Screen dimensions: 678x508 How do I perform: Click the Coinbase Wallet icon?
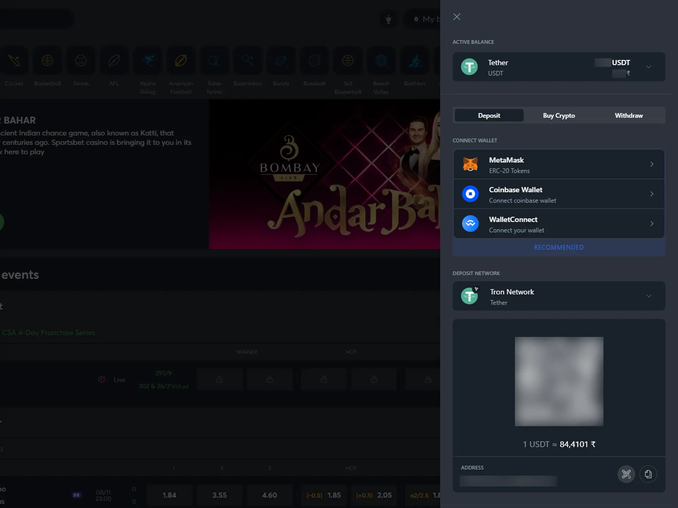(470, 194)
